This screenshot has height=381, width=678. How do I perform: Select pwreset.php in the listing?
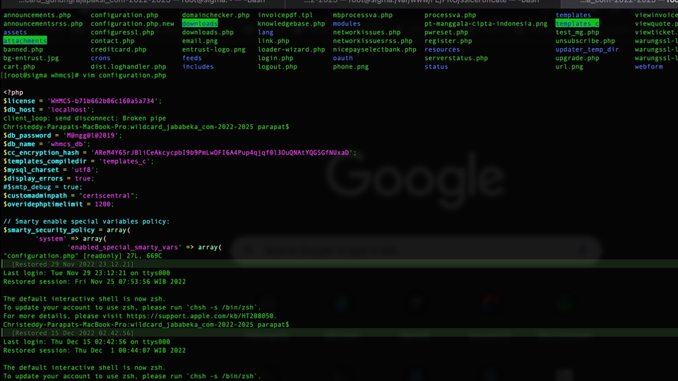coord(446,32)
